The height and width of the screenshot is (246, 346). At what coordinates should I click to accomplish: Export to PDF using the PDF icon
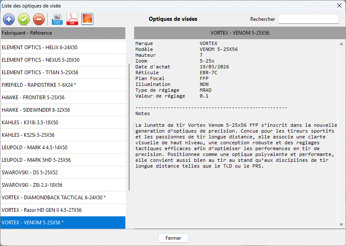click(x=72, y=19)
